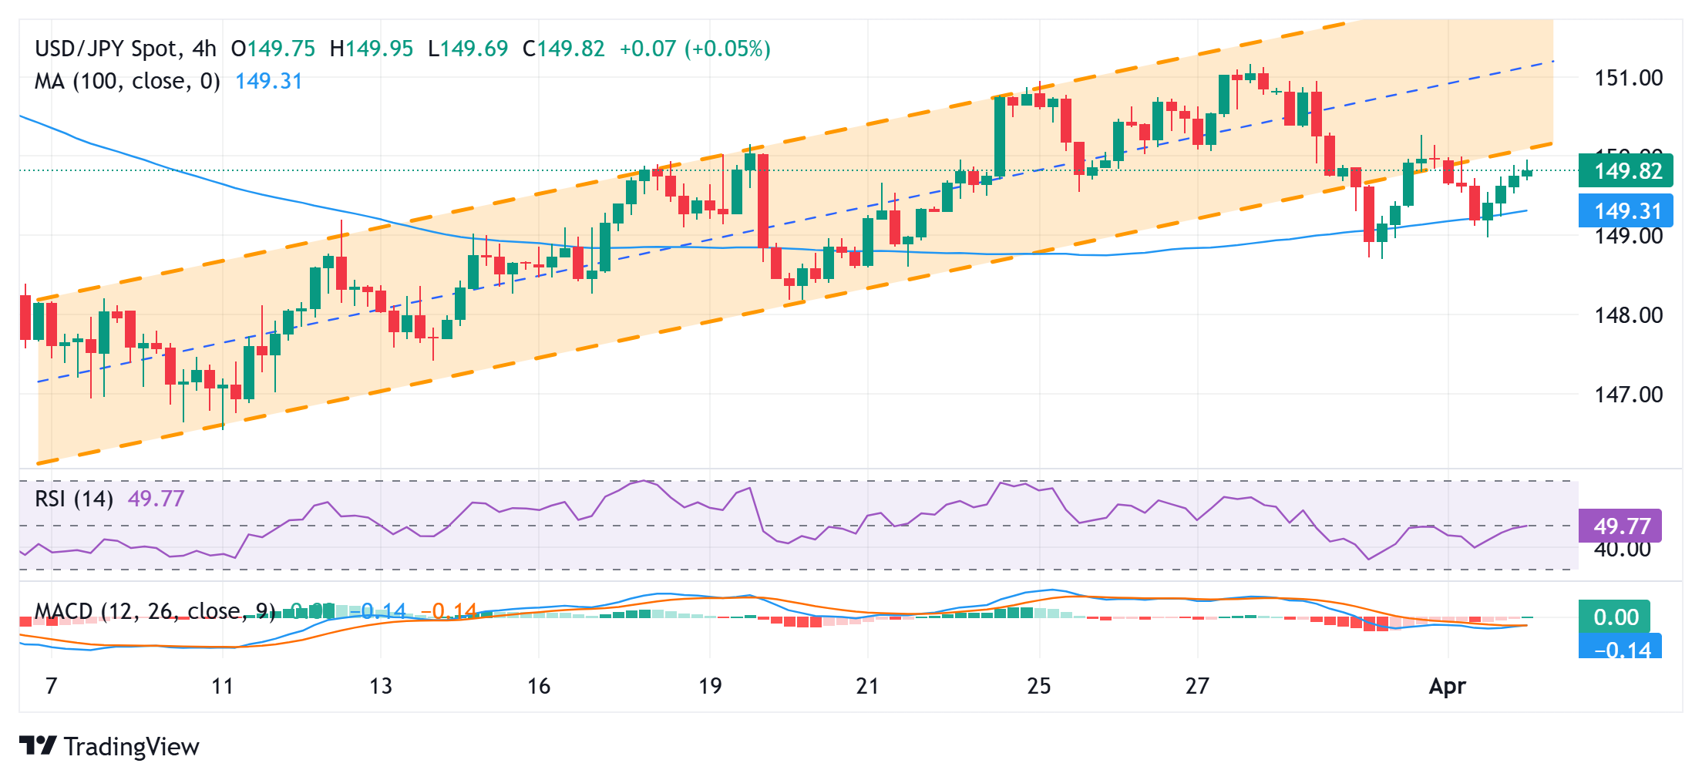The height and width of the screenshot is (780, 1702).
Task: Open the MACD (12, 26, close, 9) label
Action: pos(154,611)
